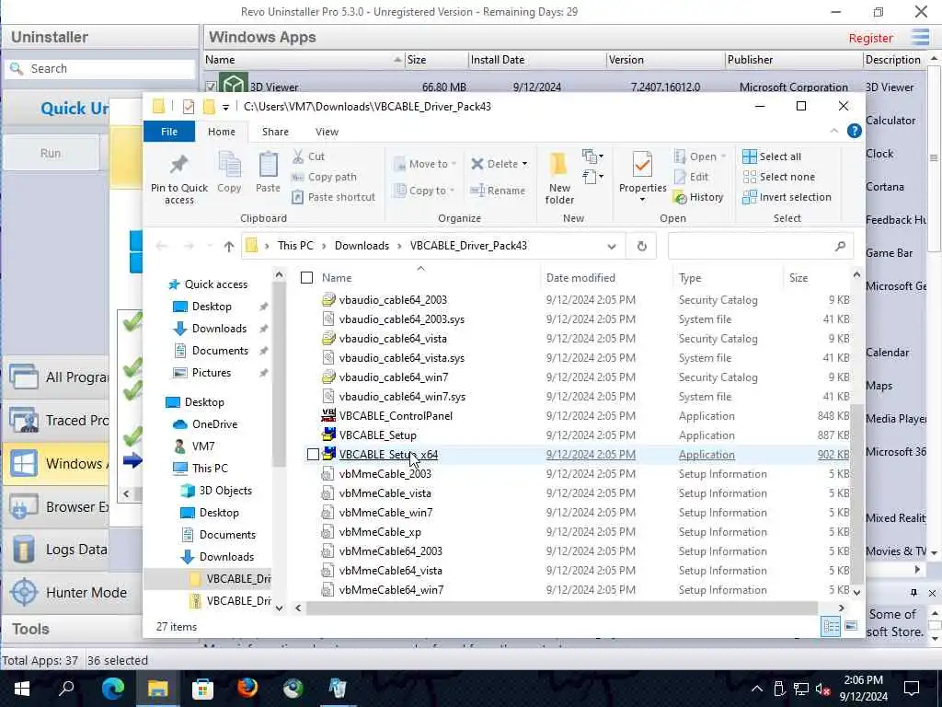
Task: Click the Revo Uninstaller Search field
Action: coord(99,68)
